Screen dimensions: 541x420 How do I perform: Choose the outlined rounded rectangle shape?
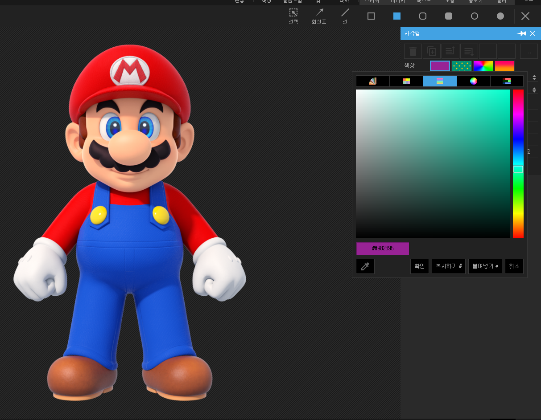coord(423,16)
